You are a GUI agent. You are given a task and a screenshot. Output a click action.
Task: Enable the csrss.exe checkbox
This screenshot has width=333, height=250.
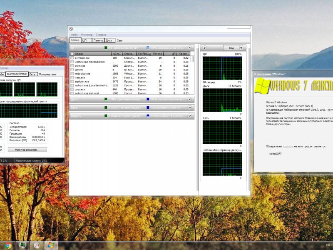tap(72, 89)
